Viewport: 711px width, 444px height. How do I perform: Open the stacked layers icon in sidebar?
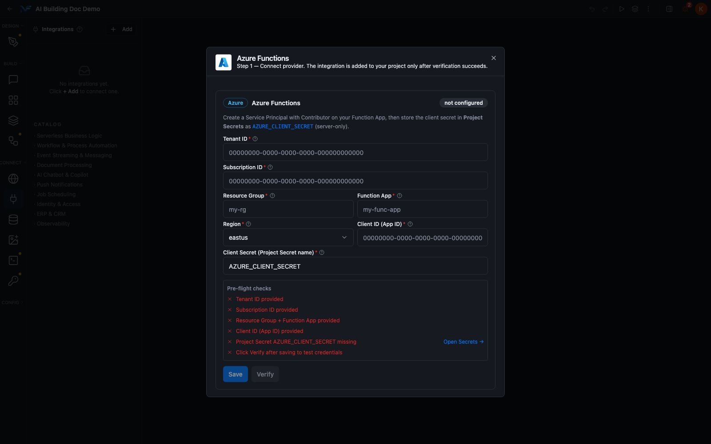click(13, 120)
